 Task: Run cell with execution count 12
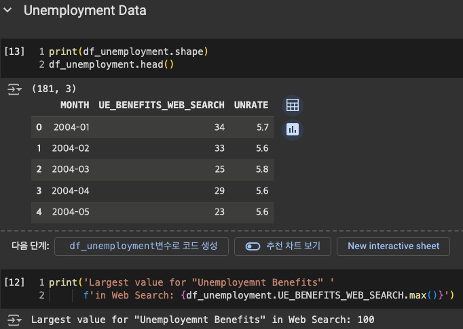click(14, 282)
